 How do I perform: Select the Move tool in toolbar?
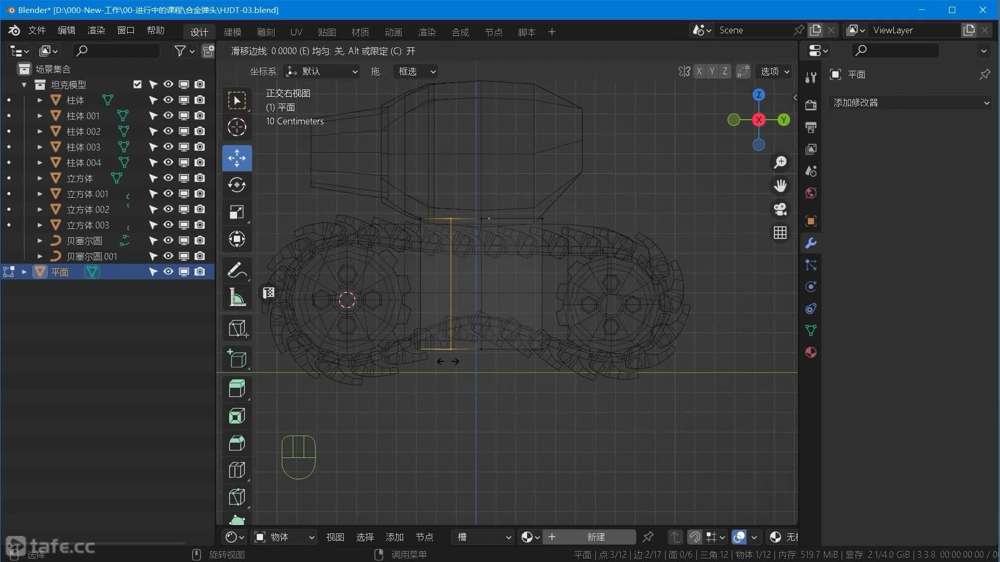[x=237, y=158]
